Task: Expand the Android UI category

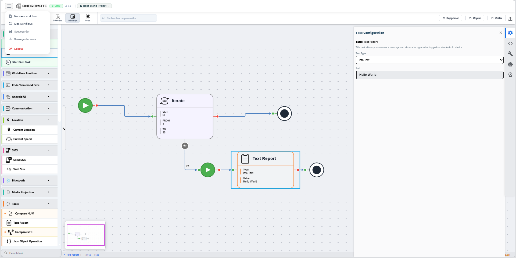Action: tap(30, 97)
